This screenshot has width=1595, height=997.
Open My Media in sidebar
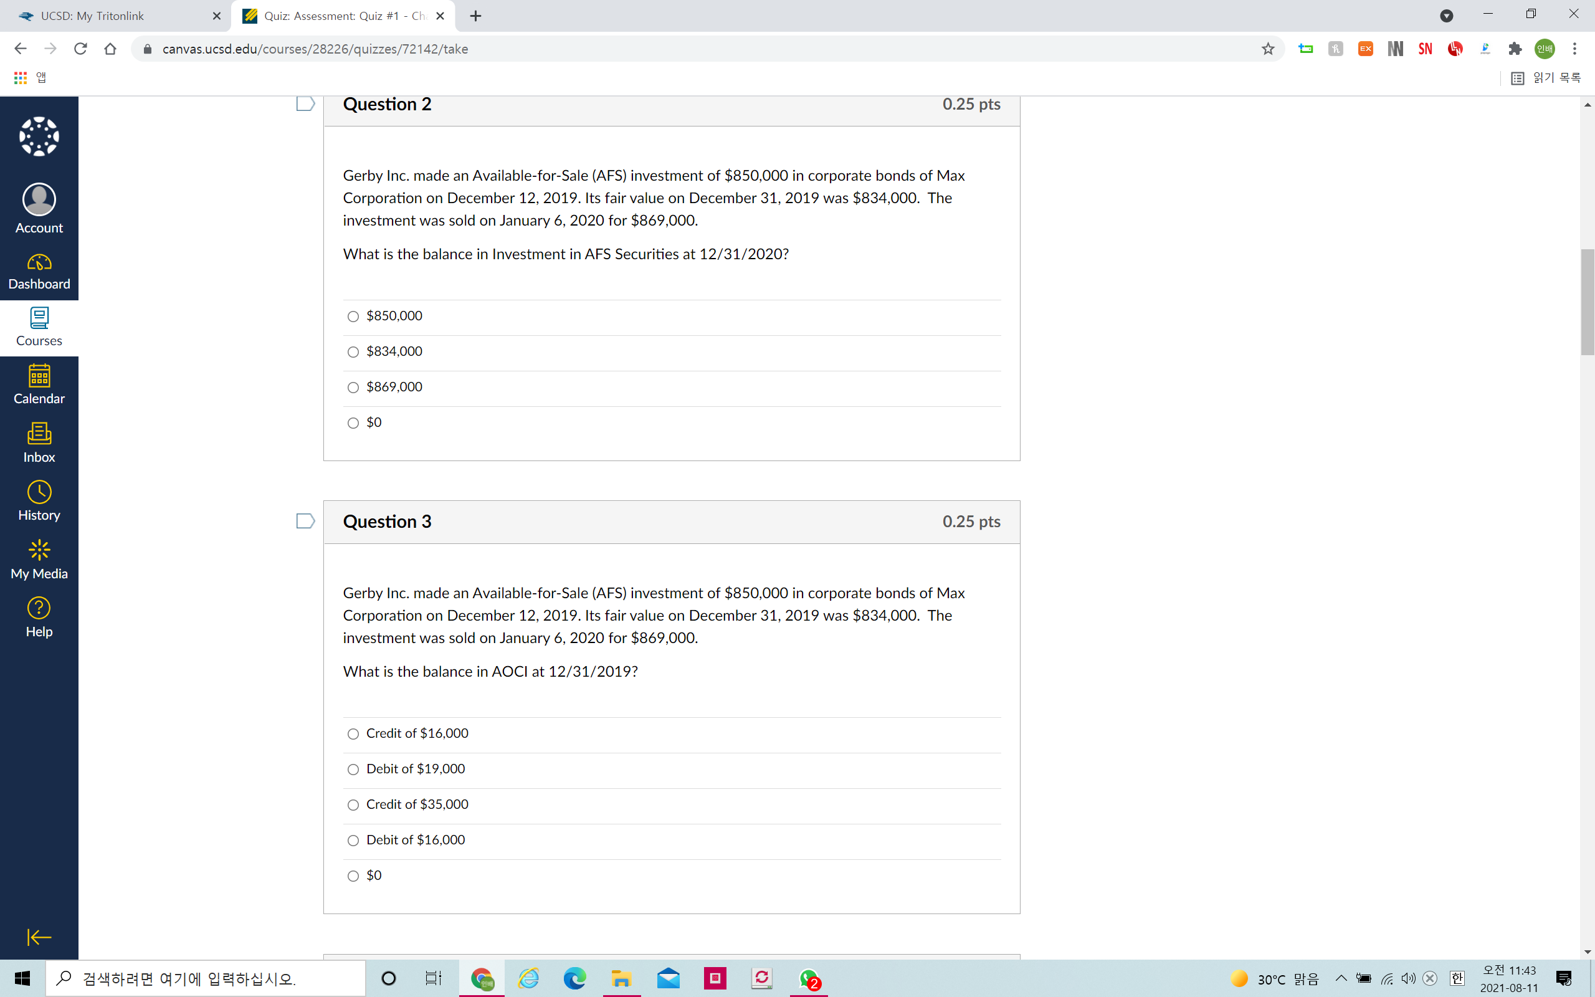(38, 558)
